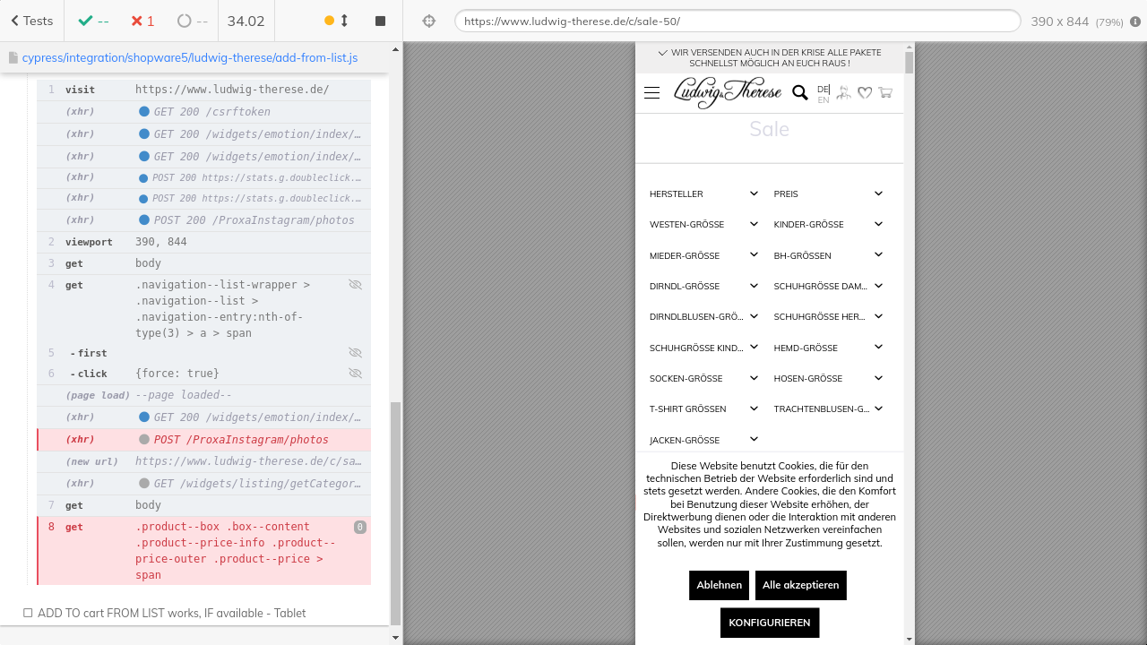Expand the DIRNDL-GRÖSSE filter
This screenshot has width=1147, height=645.
[704, 287]
